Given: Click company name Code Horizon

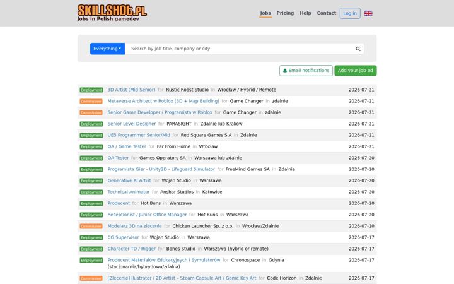Looking at the screenshot, I should pos(281,278).
